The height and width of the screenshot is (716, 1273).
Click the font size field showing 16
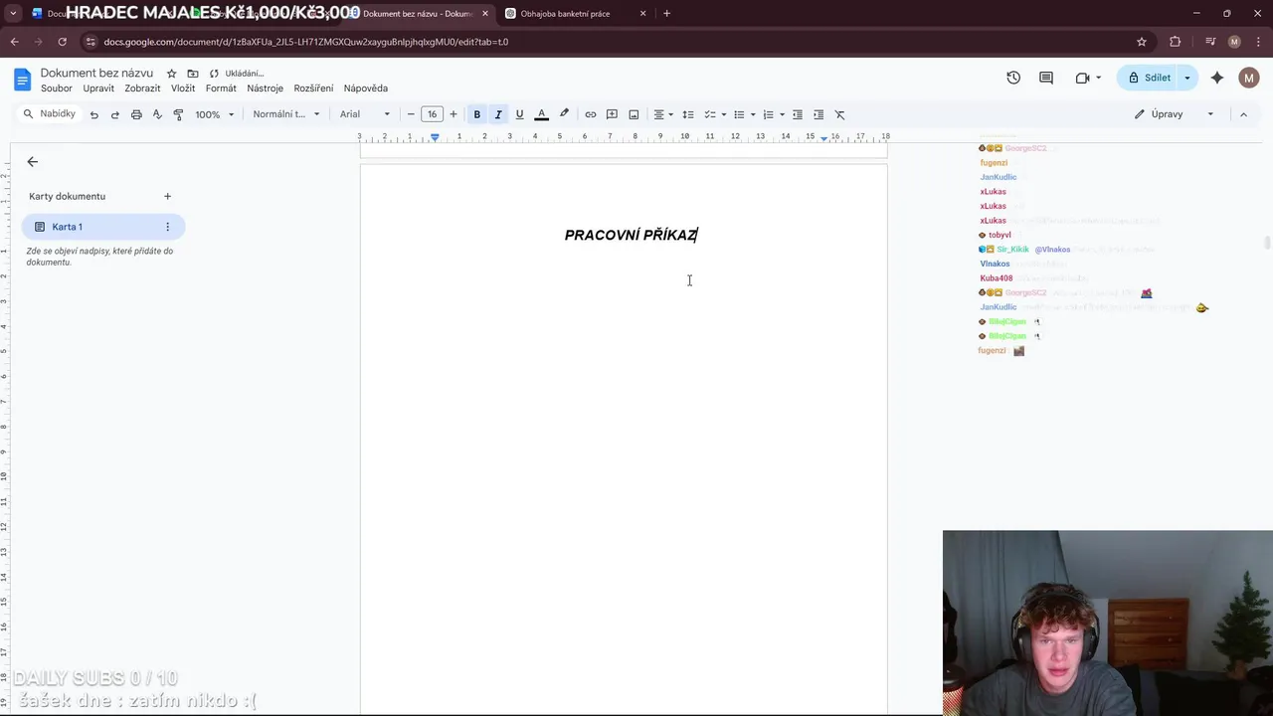click(432, 114)
